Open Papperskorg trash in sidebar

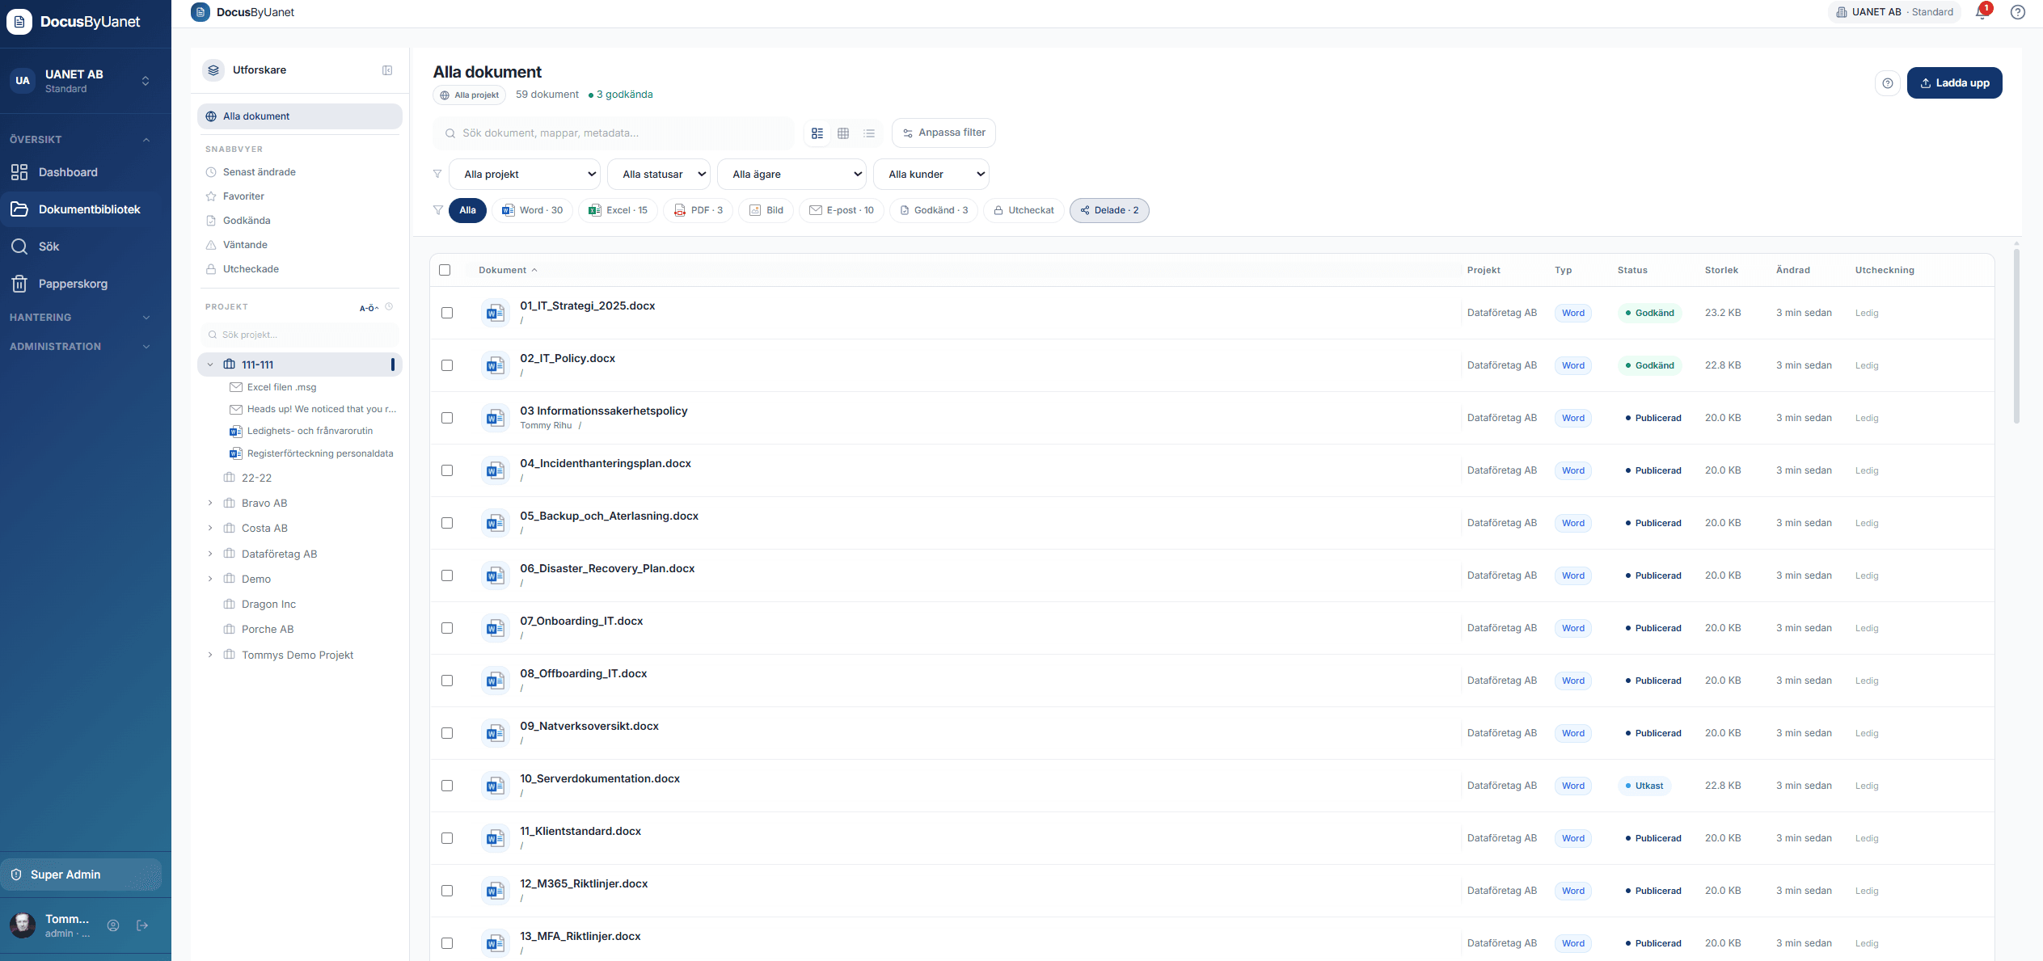pyautogui.click(x=73, y=284)
